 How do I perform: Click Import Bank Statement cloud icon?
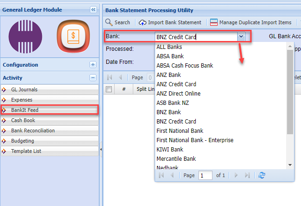click(x=143, y=22)
